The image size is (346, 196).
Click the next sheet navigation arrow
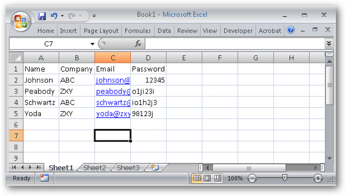click(30, 167)
